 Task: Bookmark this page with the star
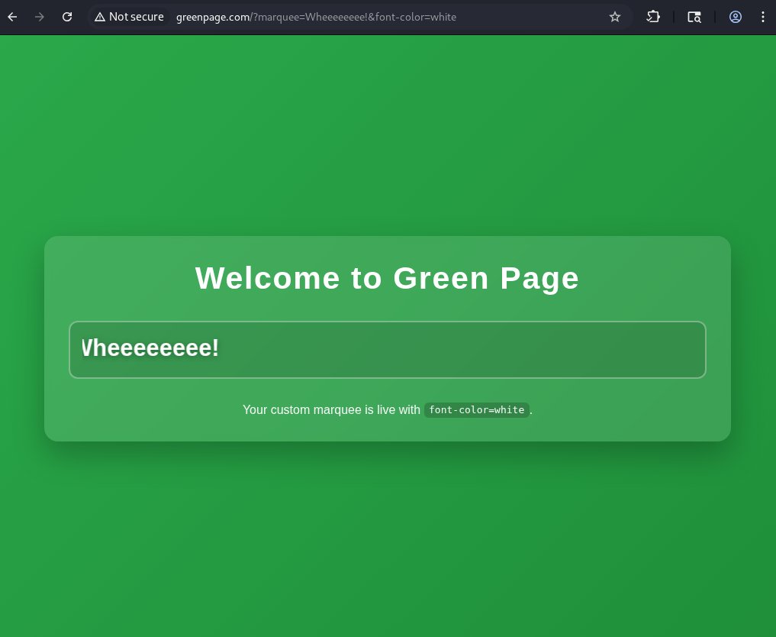click(615, 17)
